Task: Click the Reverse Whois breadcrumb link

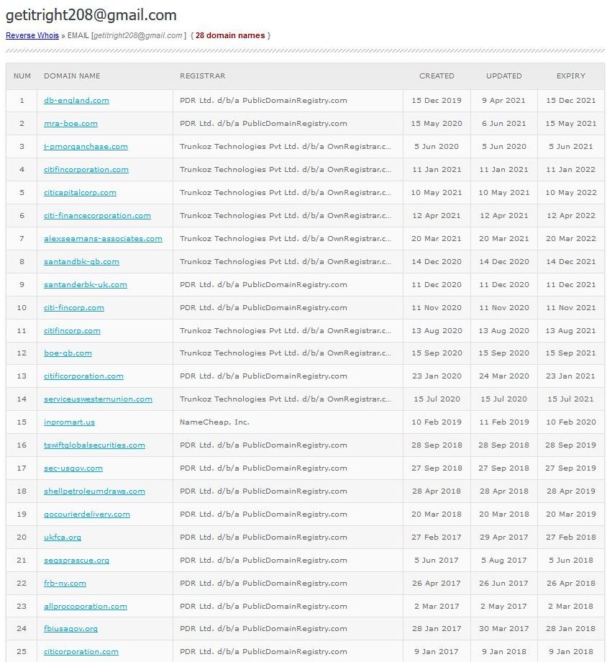Action: 32,35
